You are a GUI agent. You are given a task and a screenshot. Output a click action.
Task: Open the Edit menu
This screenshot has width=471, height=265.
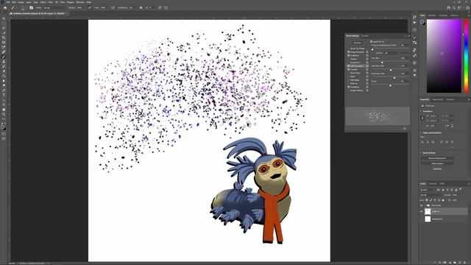pos(14,2)
